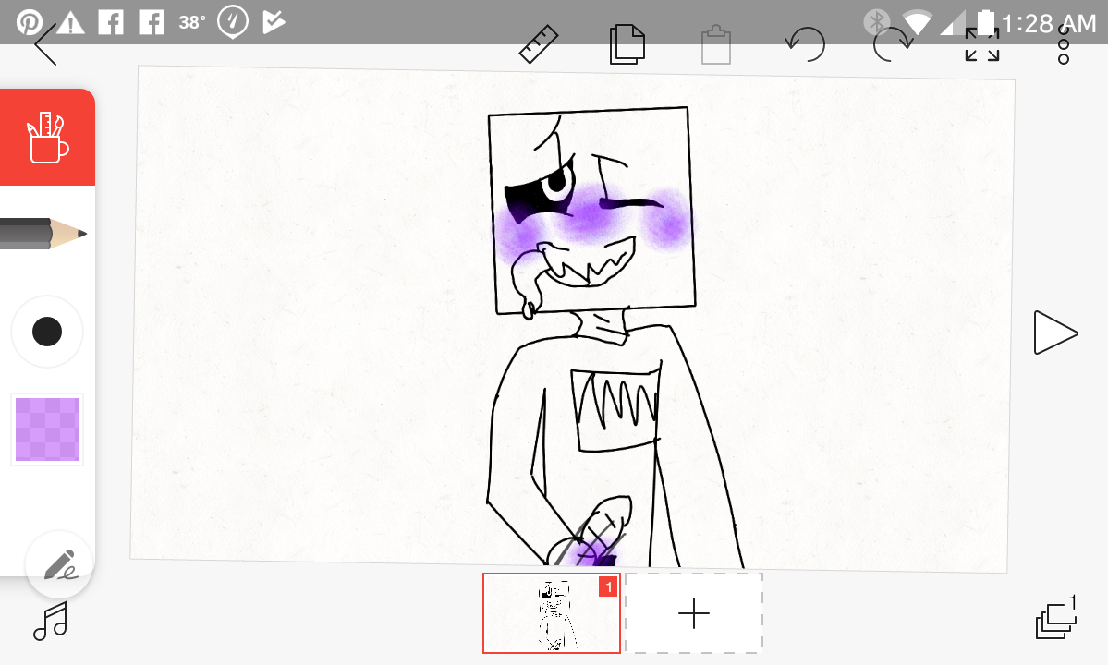
Task: Select frame 1 thumbnail
Action: pyautogui.click(x=552, y=613)
